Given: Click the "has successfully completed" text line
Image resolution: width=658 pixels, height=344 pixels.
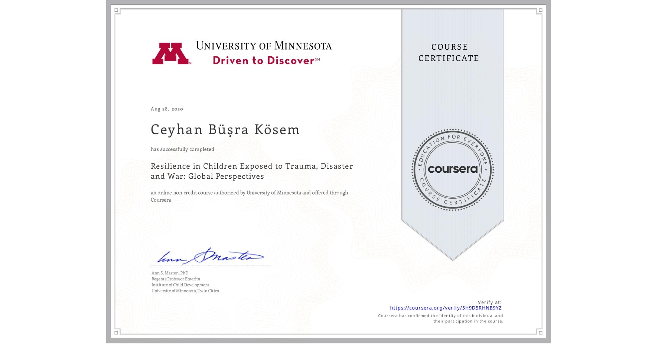Looking at the screenshot, I should pos(182,149).
